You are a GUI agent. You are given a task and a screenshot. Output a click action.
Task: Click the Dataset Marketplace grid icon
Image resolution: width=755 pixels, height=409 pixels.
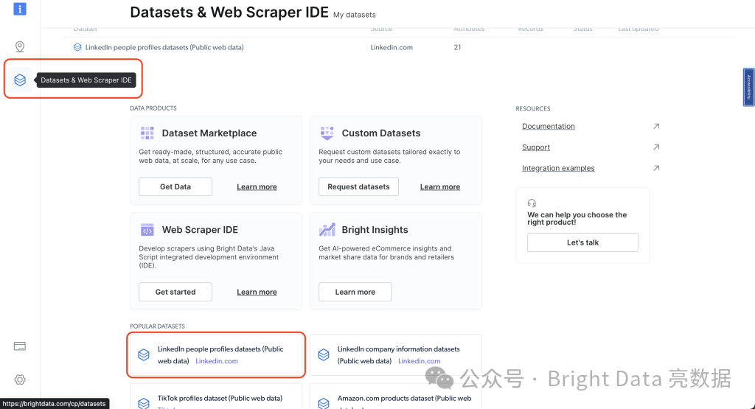coord(147,133)
